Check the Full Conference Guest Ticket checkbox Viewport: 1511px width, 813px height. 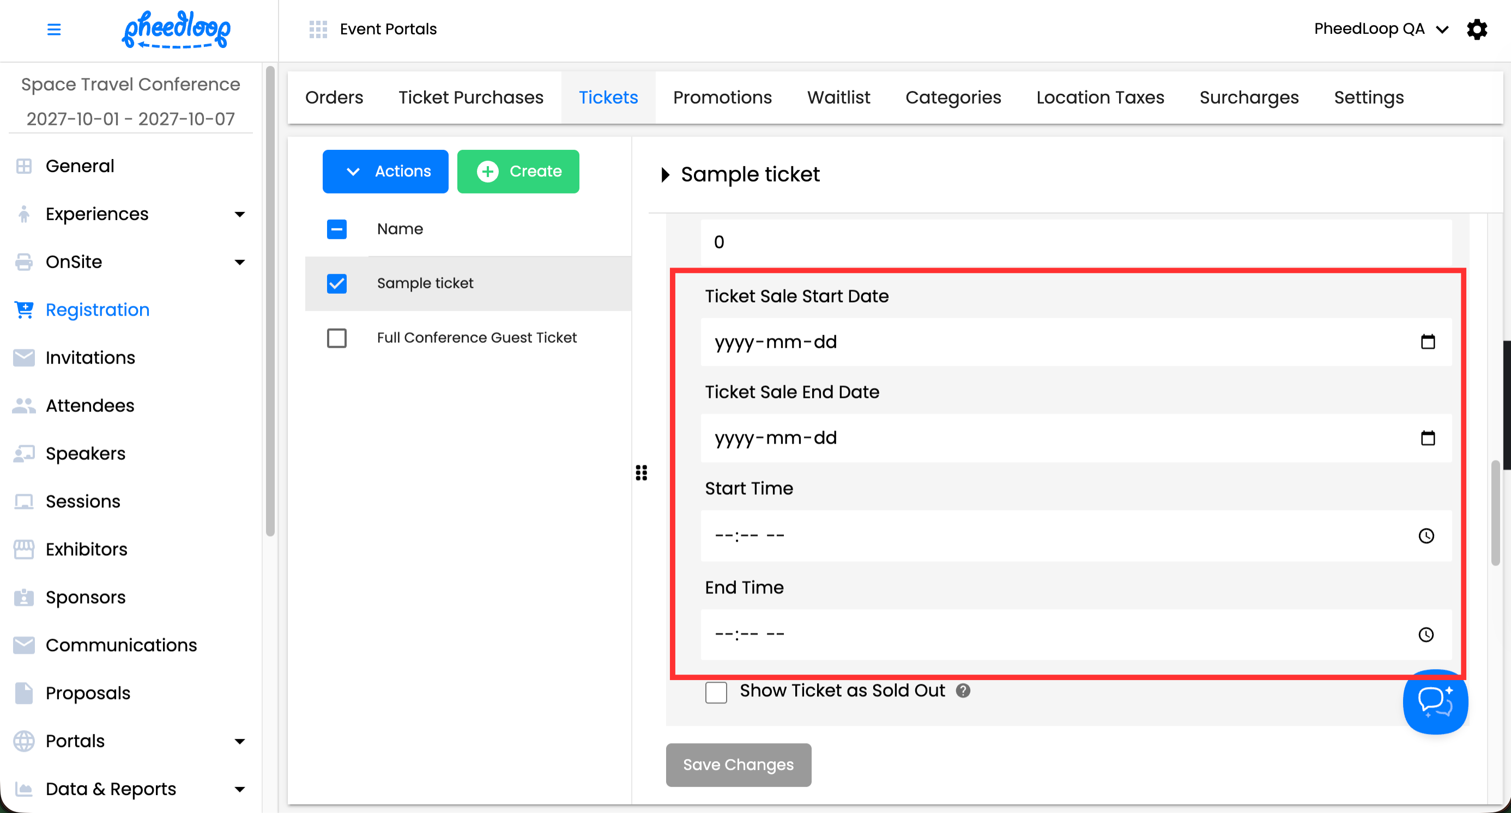tap(337, 338)
